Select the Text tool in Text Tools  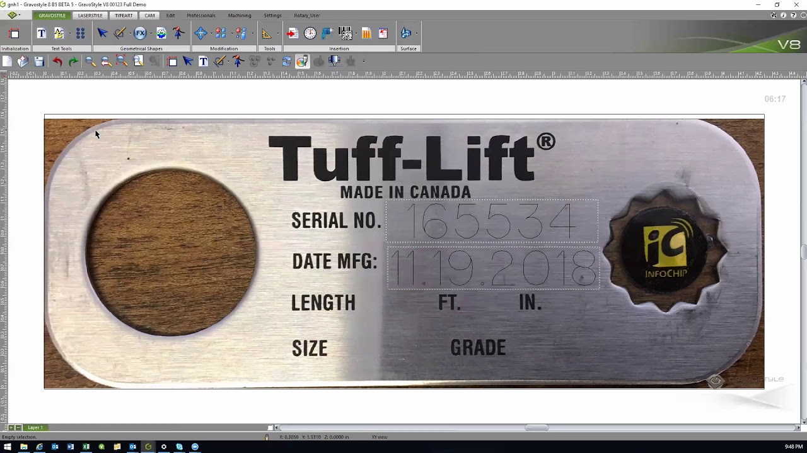pyautogui.click(x=42, y=33)
